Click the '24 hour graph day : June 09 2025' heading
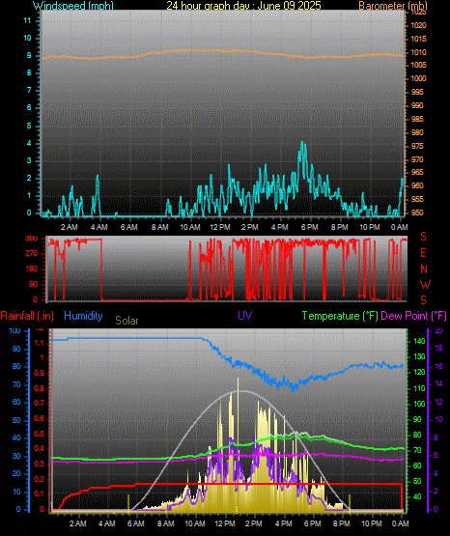Screen dimensions: 450x536 pyautogui.click(x=243, y=5)
